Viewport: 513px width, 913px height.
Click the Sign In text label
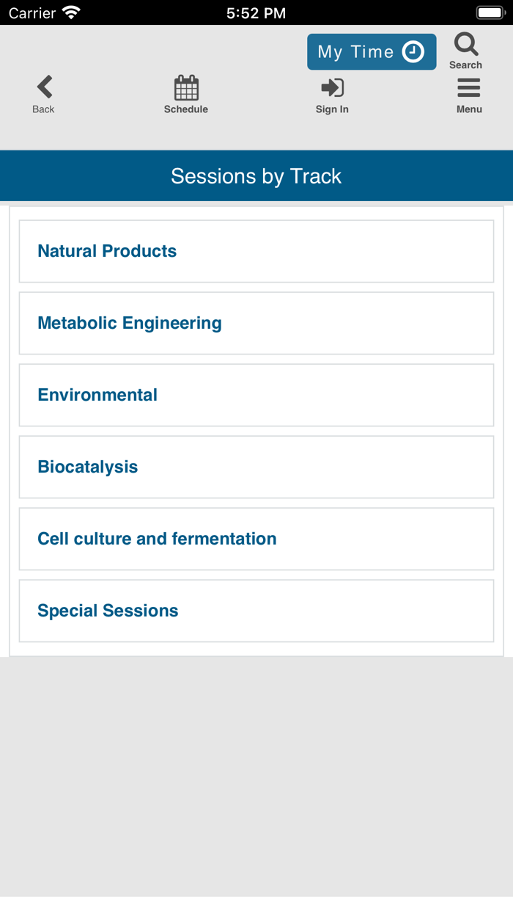(332, 109)
